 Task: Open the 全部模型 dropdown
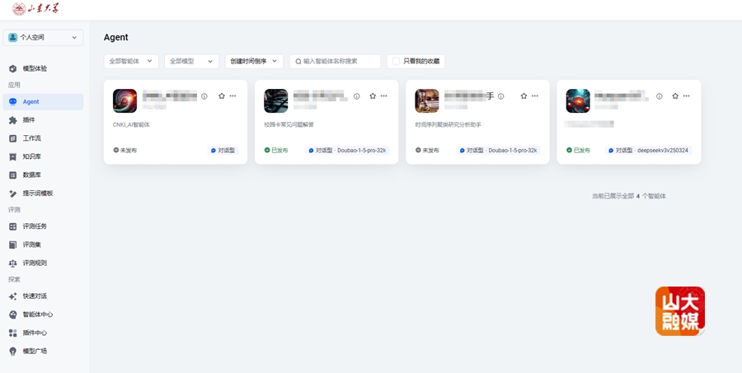[x=191, y=61]
